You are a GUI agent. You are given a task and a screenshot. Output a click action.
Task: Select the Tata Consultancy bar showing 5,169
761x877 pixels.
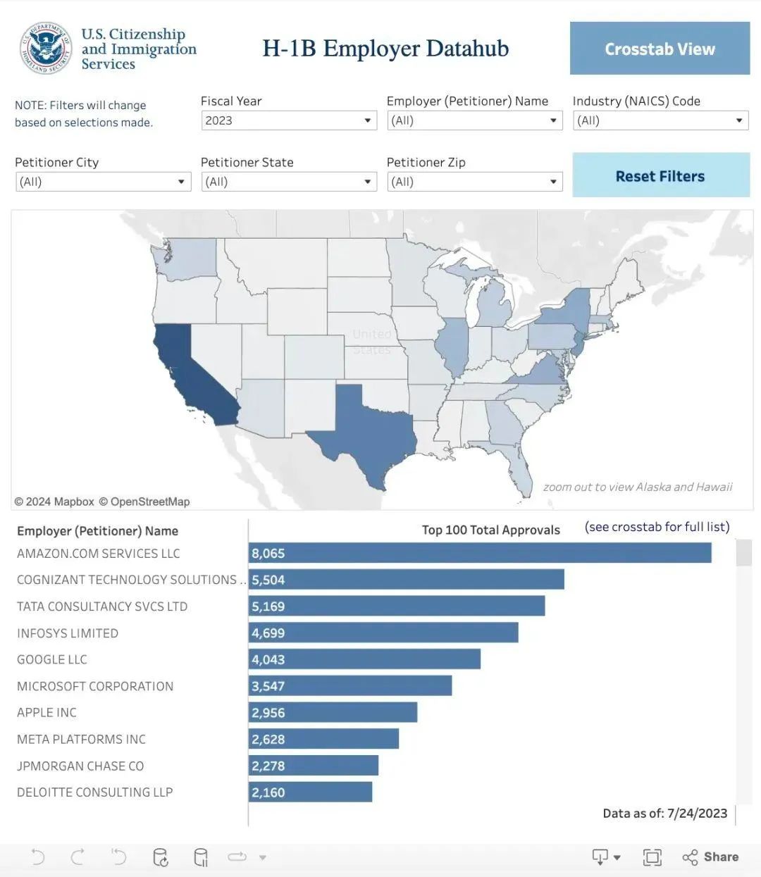click(397, 606)
